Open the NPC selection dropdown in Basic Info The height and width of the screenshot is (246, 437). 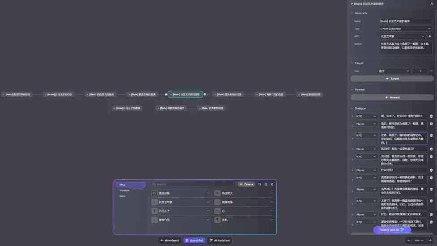point(403,36)
